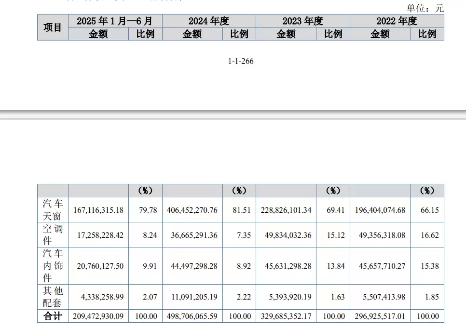Select the amount 5,507,413.98
Image resolution: width=466 pixels, height=329 pixels.
click(x=380, y=297)
